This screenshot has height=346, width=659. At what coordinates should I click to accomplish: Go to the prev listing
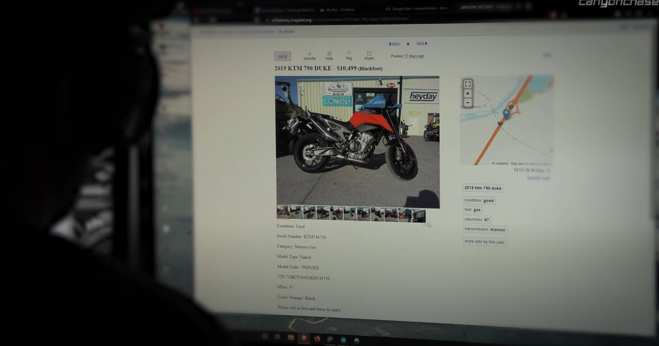tap(394, 43)
